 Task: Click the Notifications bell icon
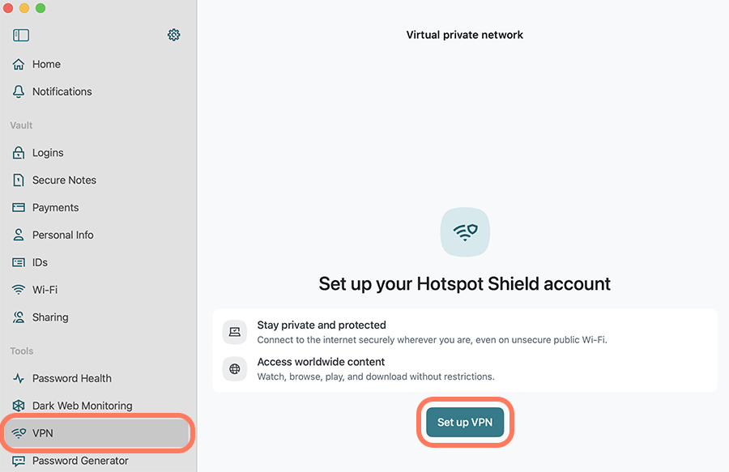(19, 91)
